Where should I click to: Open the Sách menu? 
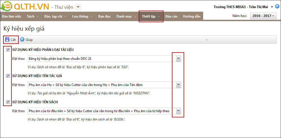[33, 16]
